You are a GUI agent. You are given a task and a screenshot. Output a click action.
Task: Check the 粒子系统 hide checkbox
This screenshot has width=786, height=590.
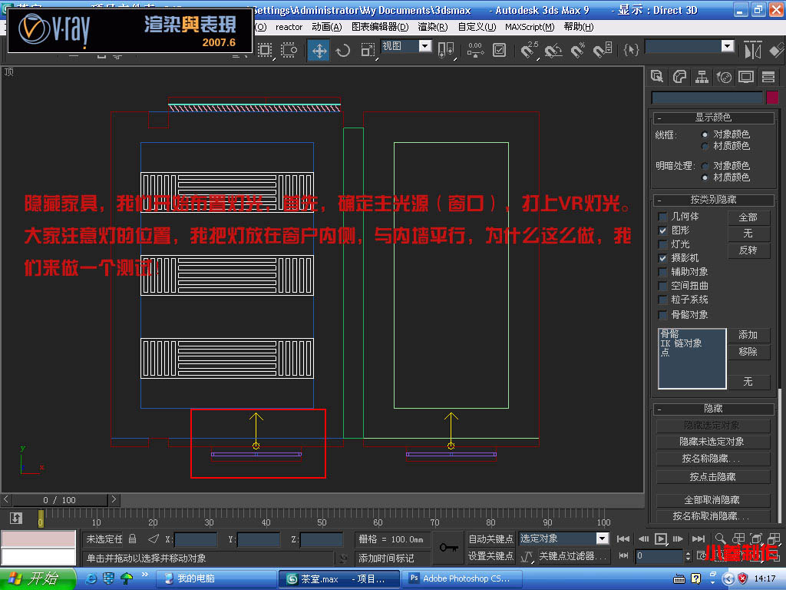662,300
